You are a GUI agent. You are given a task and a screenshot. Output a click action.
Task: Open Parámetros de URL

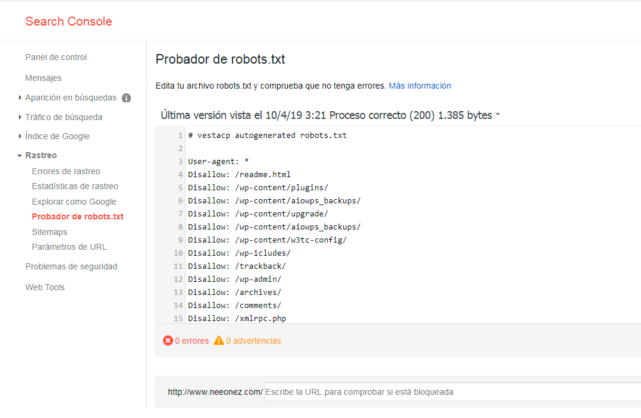click(69, 247)
